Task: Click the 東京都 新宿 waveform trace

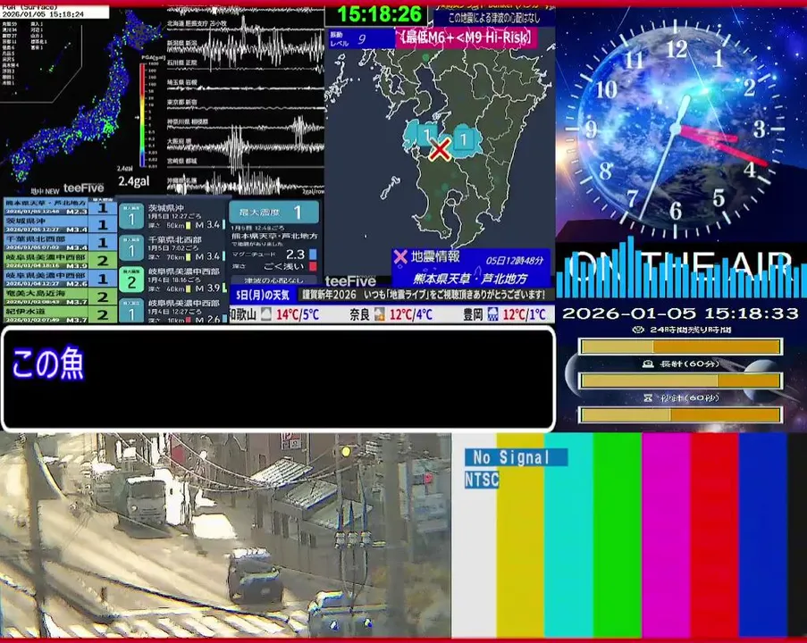Action: click(x=246, y=106)
